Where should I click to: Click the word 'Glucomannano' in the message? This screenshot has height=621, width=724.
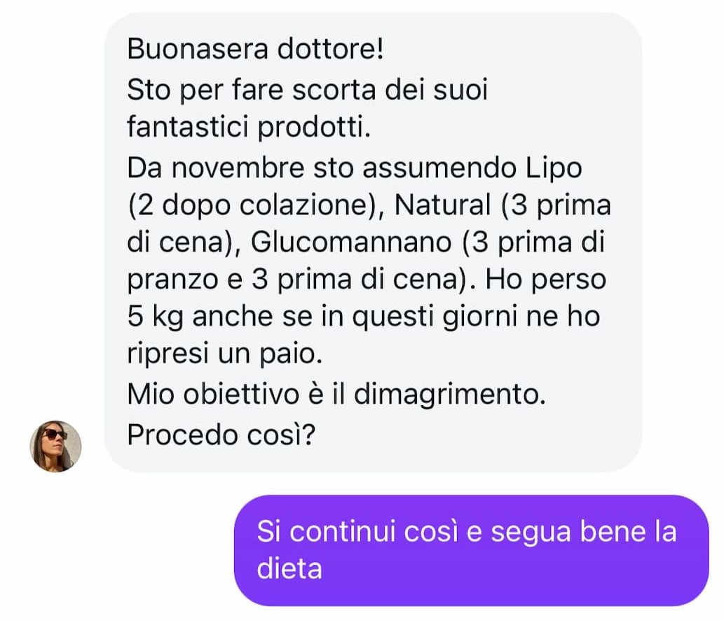click(x=351, y=242)
